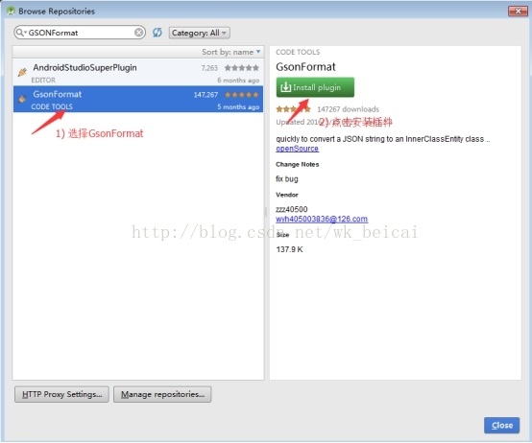
Task: Click inside the plugin search field
Action: coord(80,33)
